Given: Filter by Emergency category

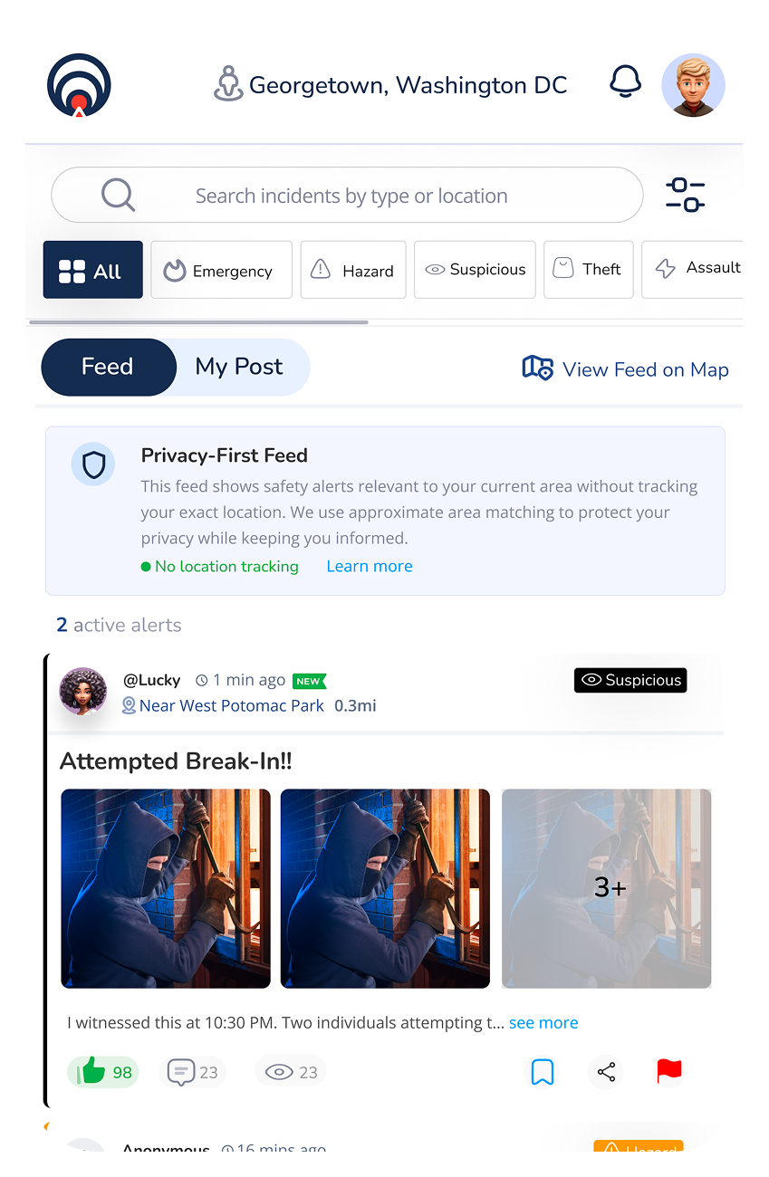Looking at the screenshot, I should tap(221, 270).
